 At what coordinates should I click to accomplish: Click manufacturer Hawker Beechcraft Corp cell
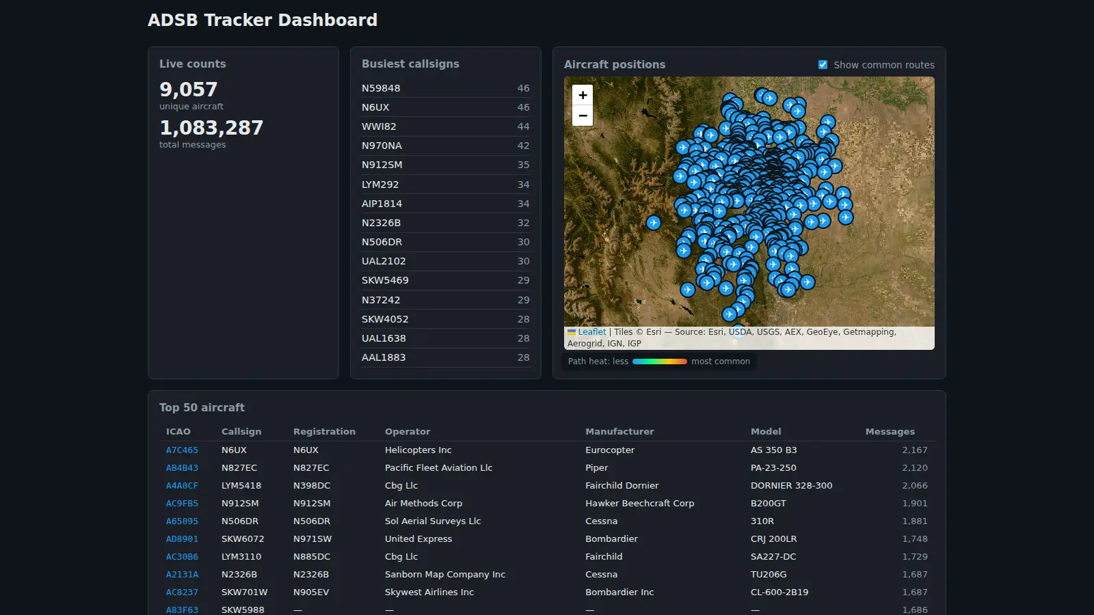[x=639, y=504]
